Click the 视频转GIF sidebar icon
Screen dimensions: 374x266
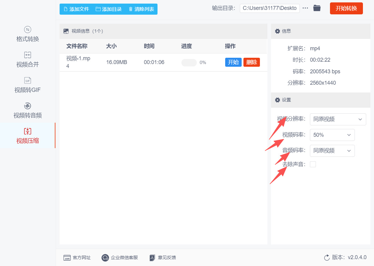coord(28,80)
